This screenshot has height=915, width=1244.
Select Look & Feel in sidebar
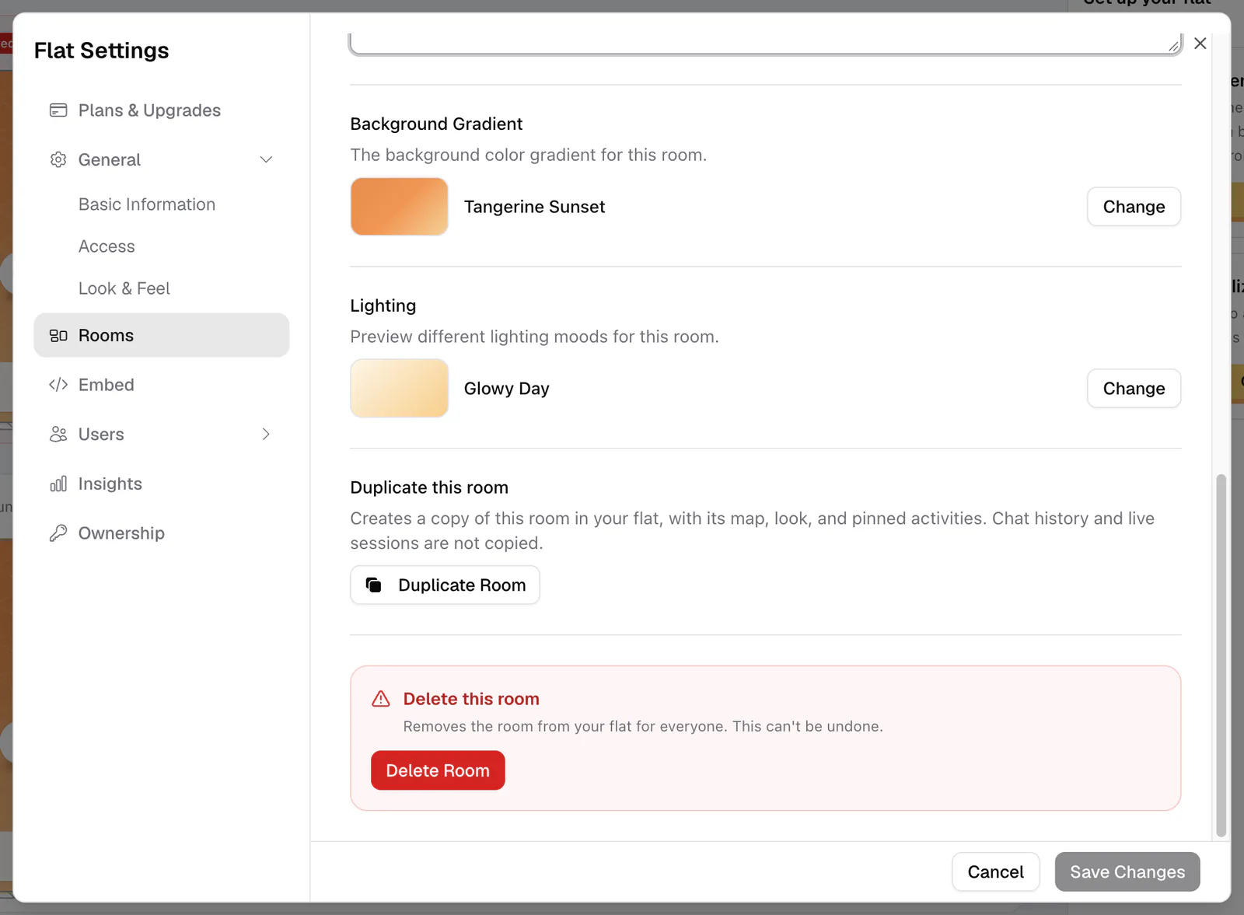(x=124, y=288)
